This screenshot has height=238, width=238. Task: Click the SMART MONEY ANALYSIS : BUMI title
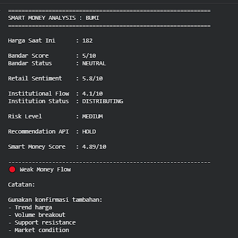(54, 18)
